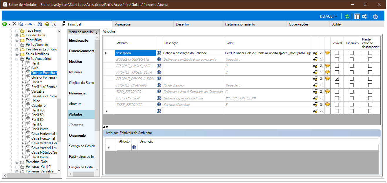
Task: Open the dropdown arrow beside the up arrow
Action: pyautogui.click(x=35, y=24)
